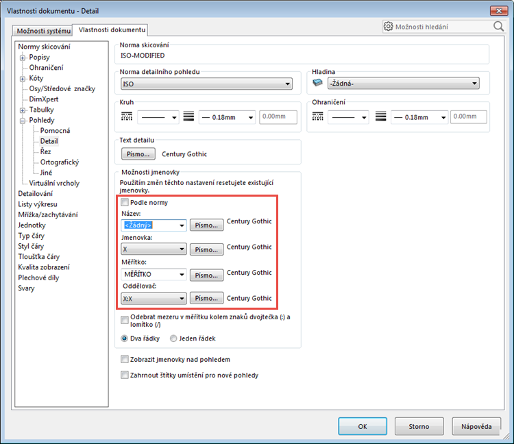Click the Písmo button next to Název
Viewport: 514px width, 444px height.
click(x=206, y=225)
